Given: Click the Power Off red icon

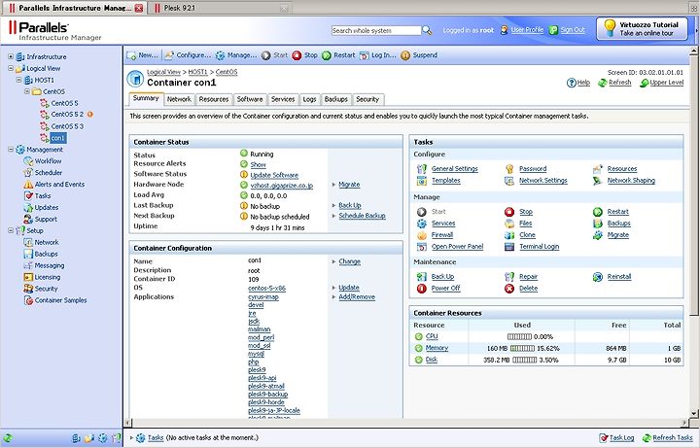Looking at the screenshot, I should pyautogui.click(x=421, y=289).
